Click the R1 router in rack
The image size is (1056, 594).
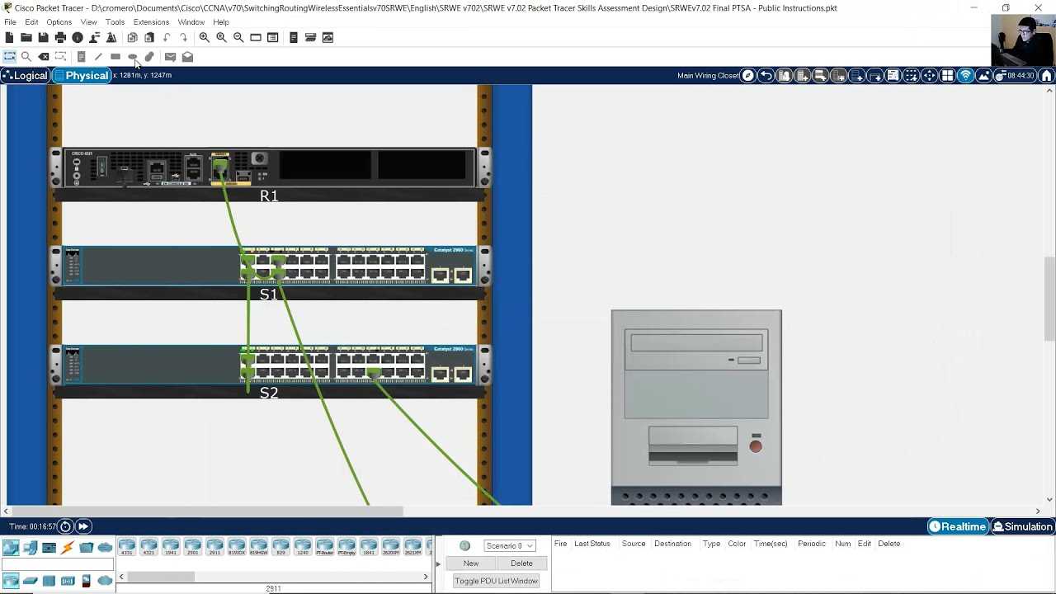(x=269, y=168)
